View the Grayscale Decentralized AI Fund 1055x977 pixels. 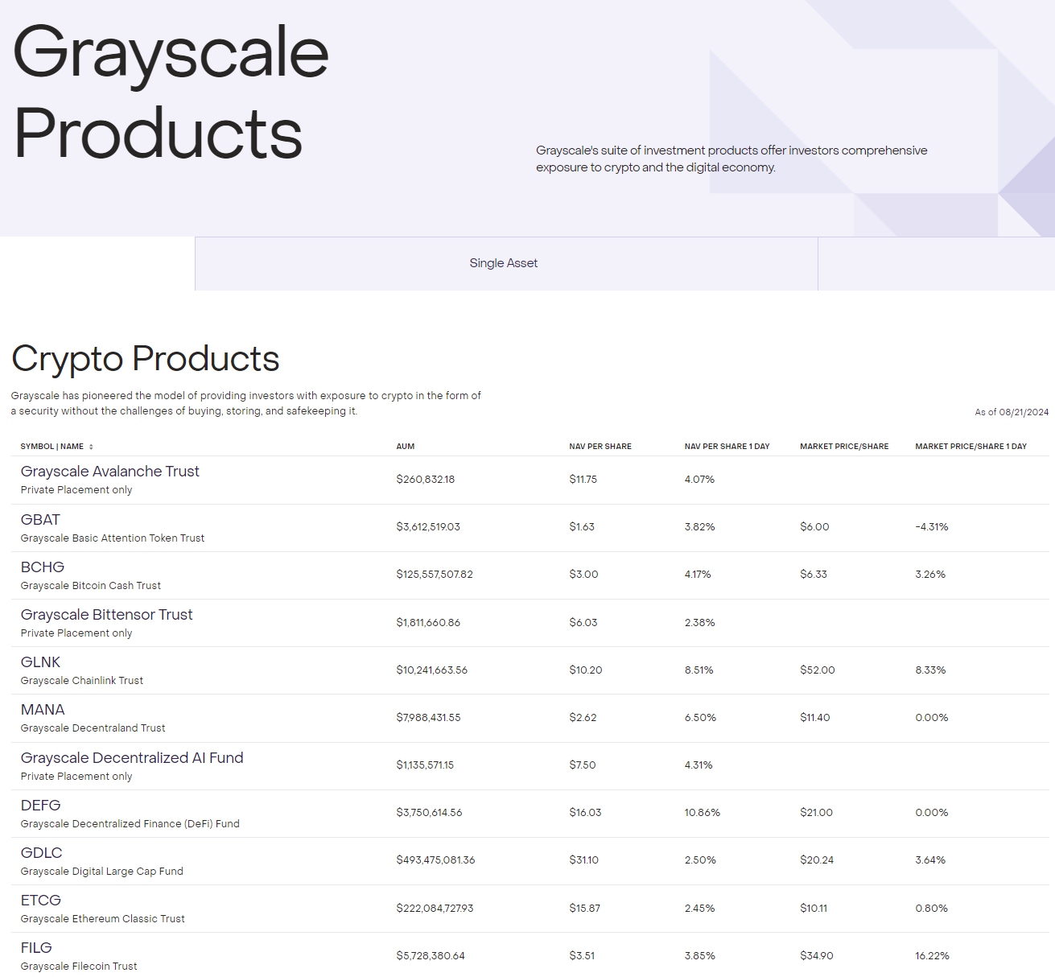[132, 757]
